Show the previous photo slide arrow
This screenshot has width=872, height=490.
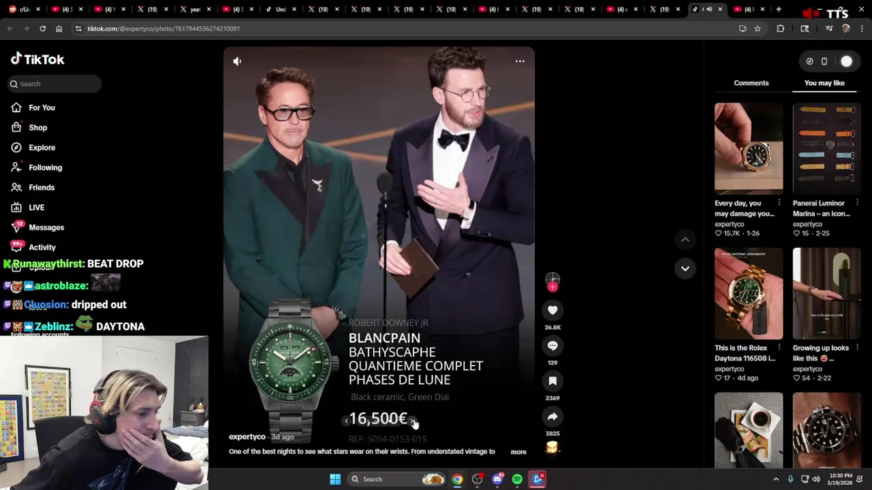(x=346, y=421)
